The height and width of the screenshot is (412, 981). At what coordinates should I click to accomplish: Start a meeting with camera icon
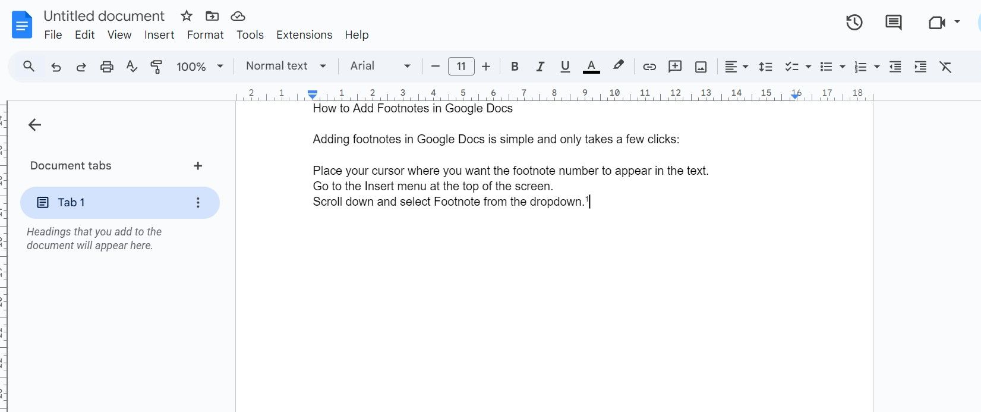(x=936, y=23)
